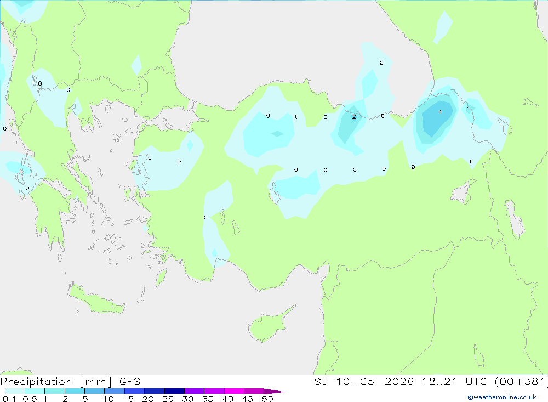Click the '25' legend scale label
Screen dimensions: 548x402
tap(168, 399)
